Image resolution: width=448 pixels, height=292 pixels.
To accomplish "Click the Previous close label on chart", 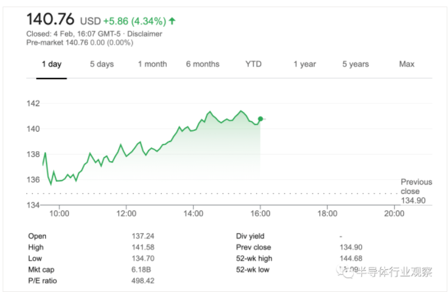I will point(416,187).
